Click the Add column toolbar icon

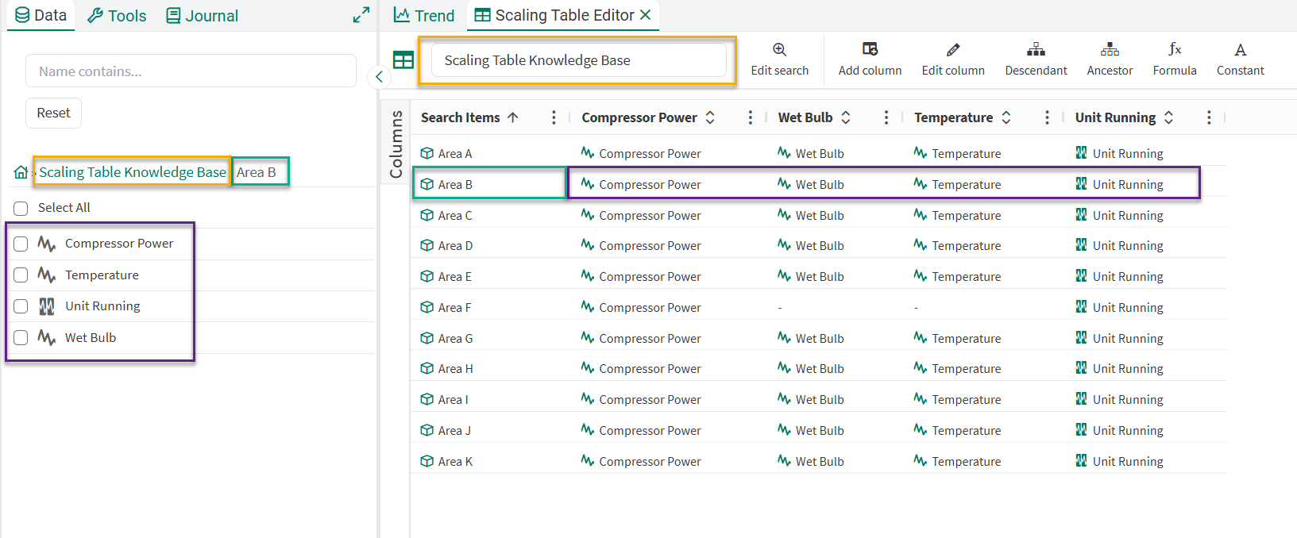(870, 50)
